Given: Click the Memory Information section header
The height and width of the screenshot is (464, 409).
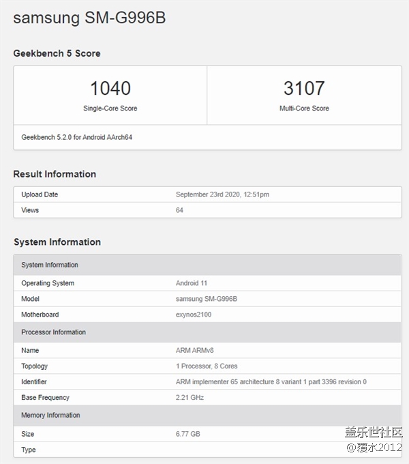Looking at the screenshot, I should pos(50,415).
